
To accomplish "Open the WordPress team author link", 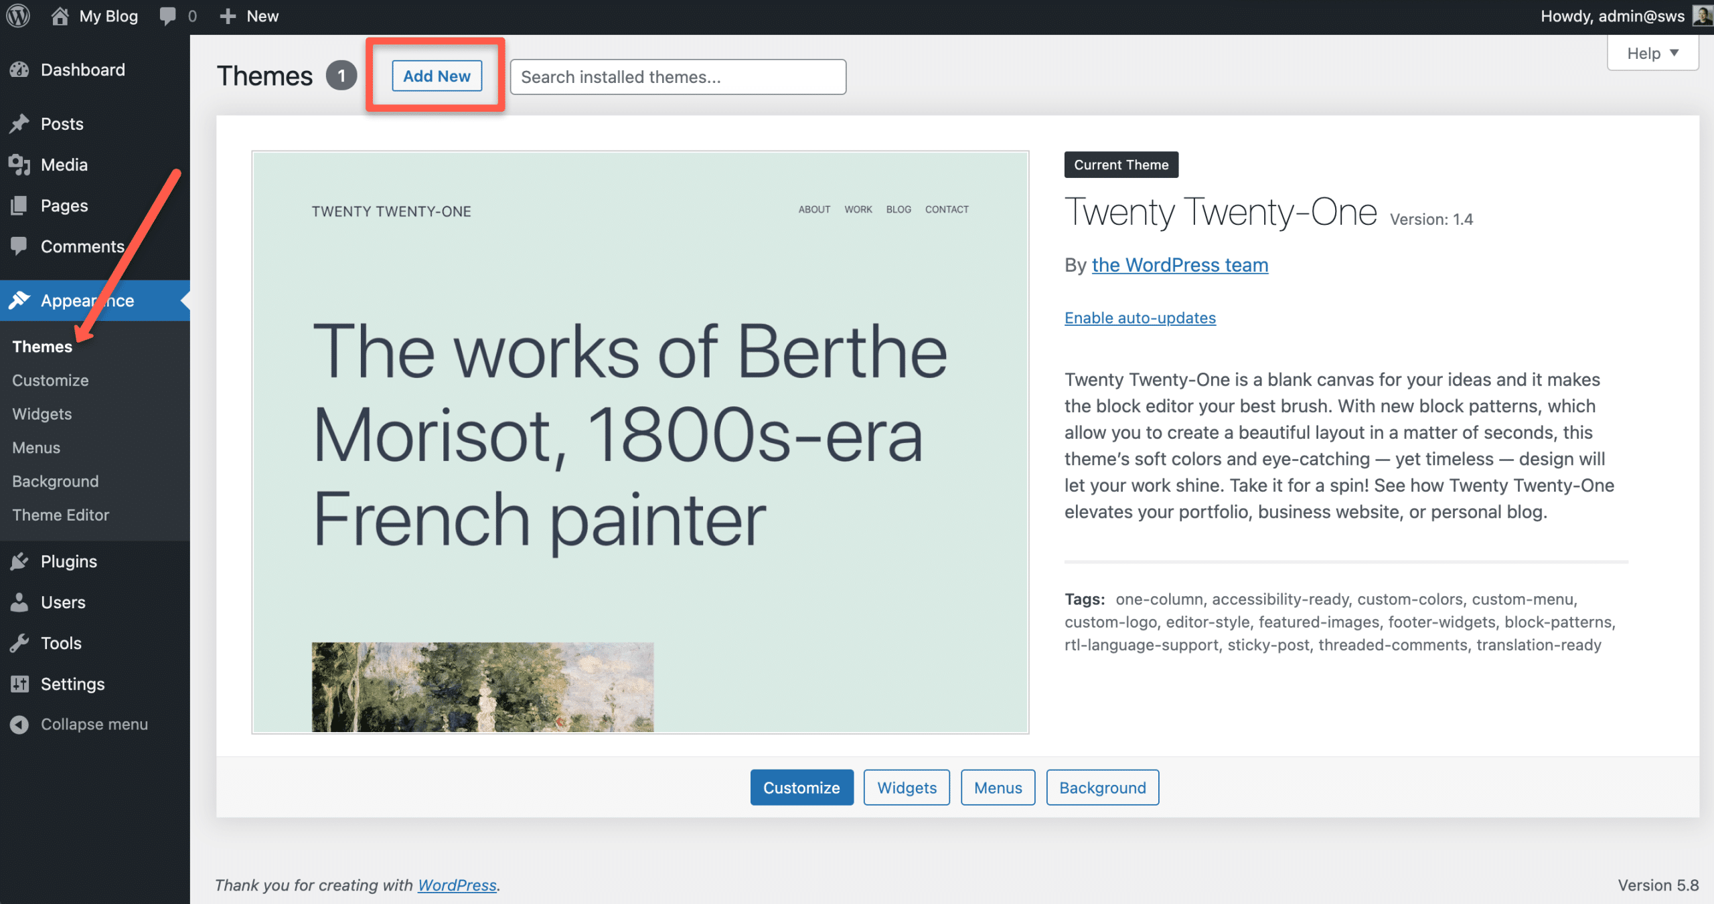I will [x=1180, y=265].
